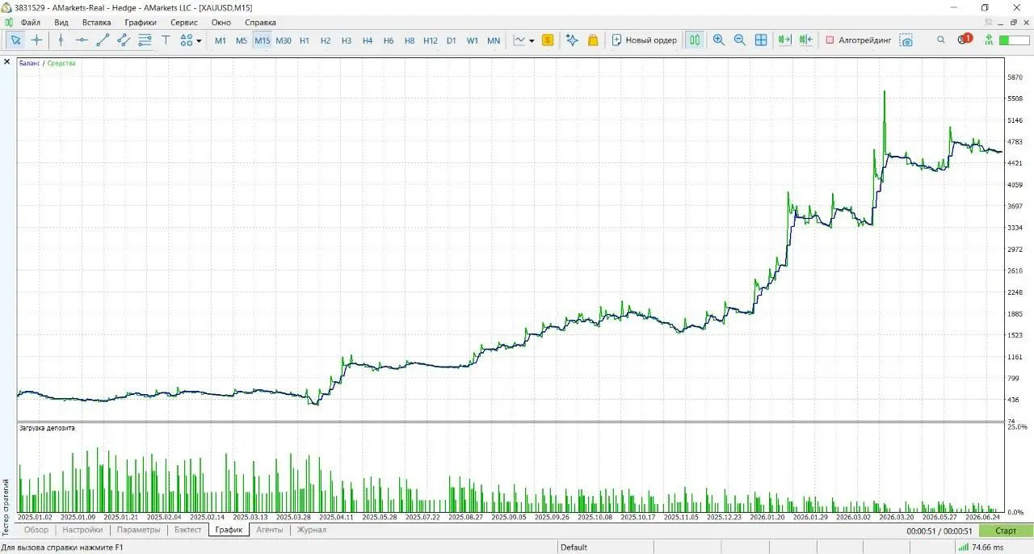Viewport: 1034px width, 554px height.
Task: Zoom out on the chart
Action: point(740,40)
